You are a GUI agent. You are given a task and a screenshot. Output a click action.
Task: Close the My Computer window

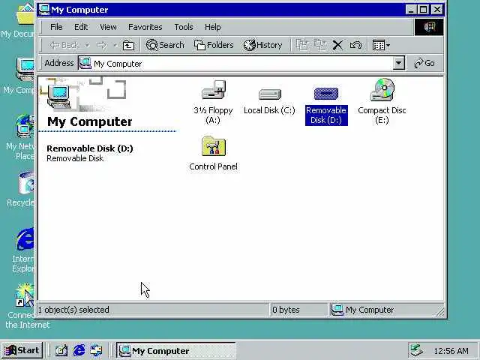point(436,10)
